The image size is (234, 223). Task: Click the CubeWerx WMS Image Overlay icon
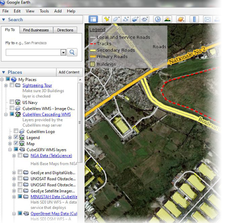tap(18, 108)
